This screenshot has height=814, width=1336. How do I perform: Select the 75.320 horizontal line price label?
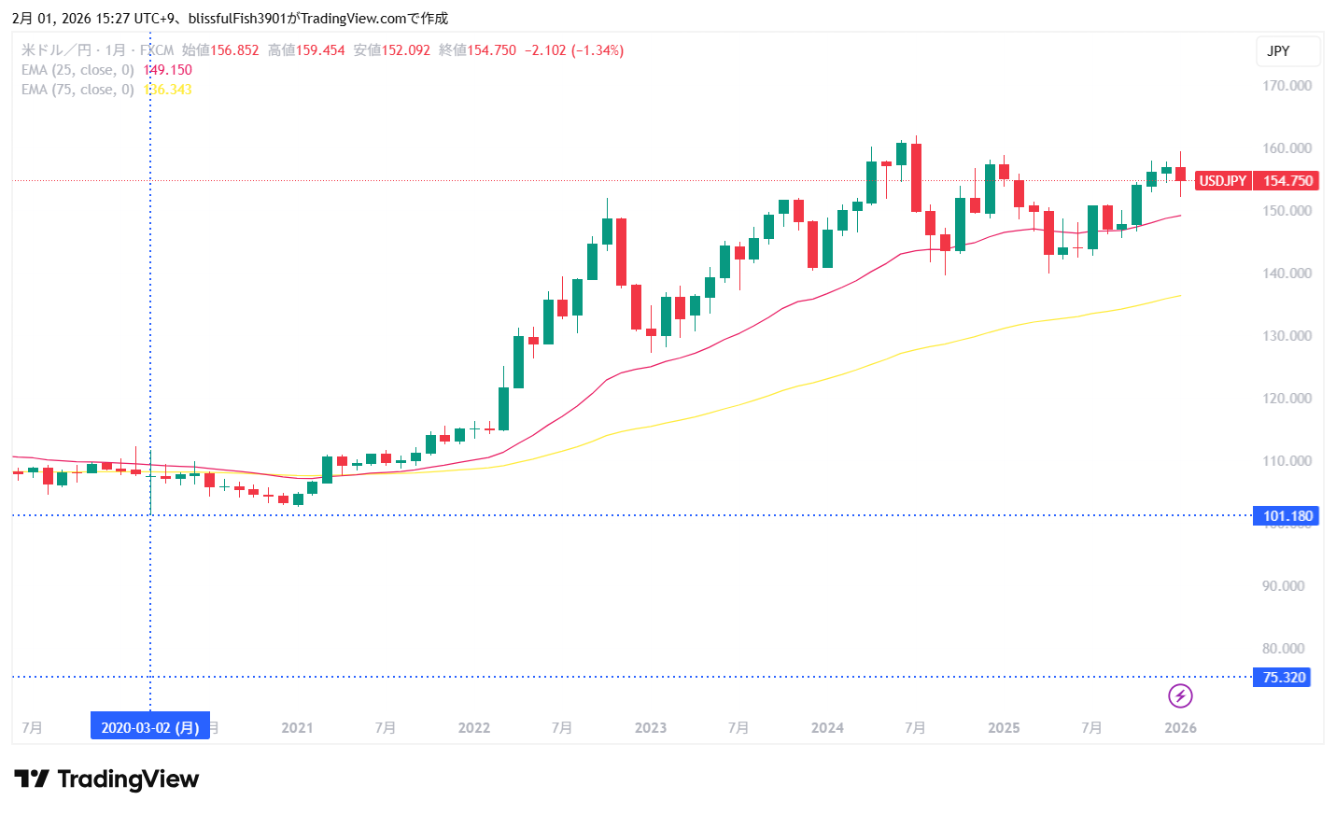point(1283,678)
